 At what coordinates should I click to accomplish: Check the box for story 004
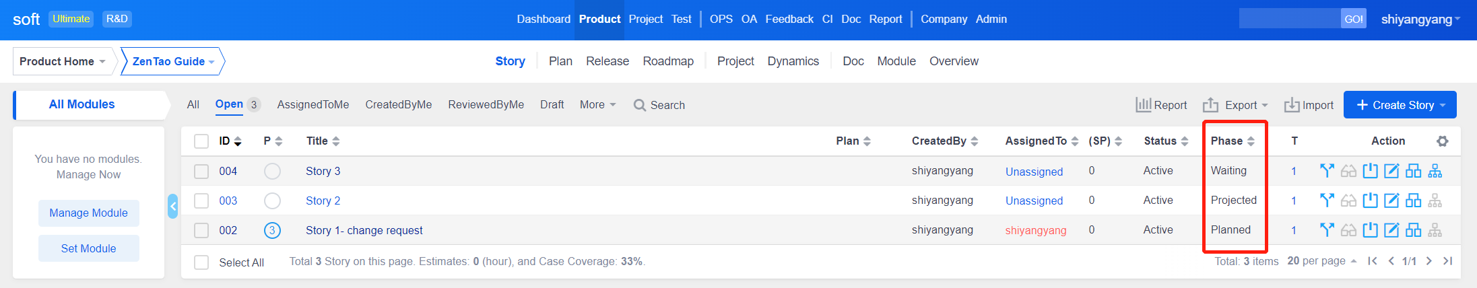[201, 172]
